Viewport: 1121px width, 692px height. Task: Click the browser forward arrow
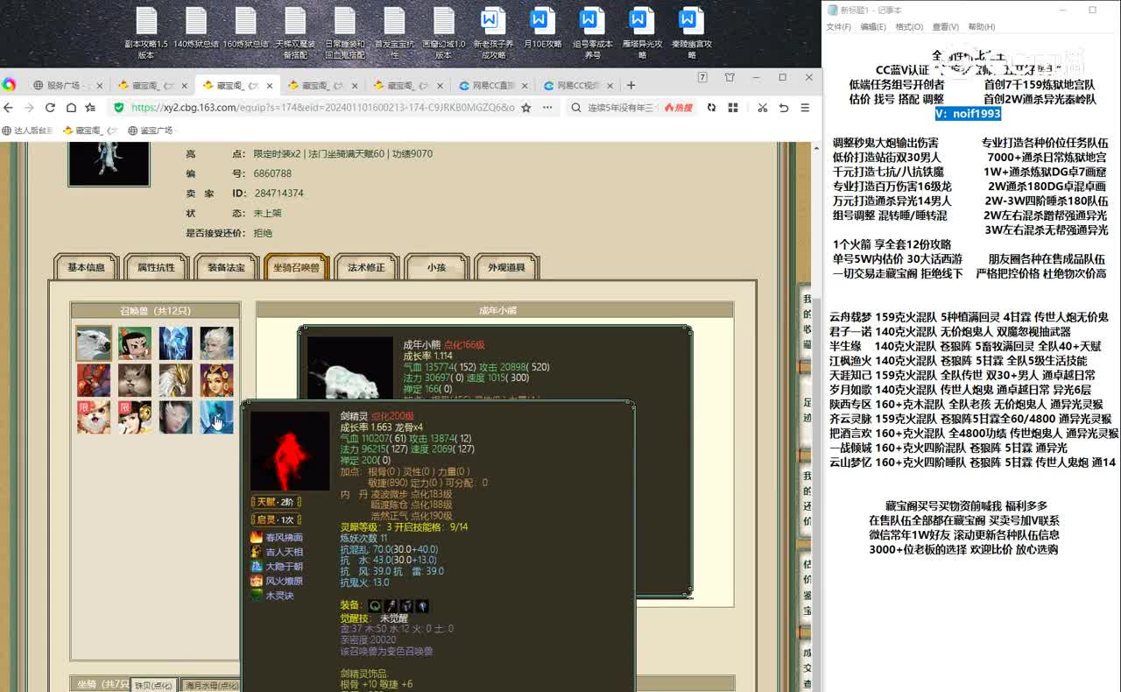click(29, 108)
